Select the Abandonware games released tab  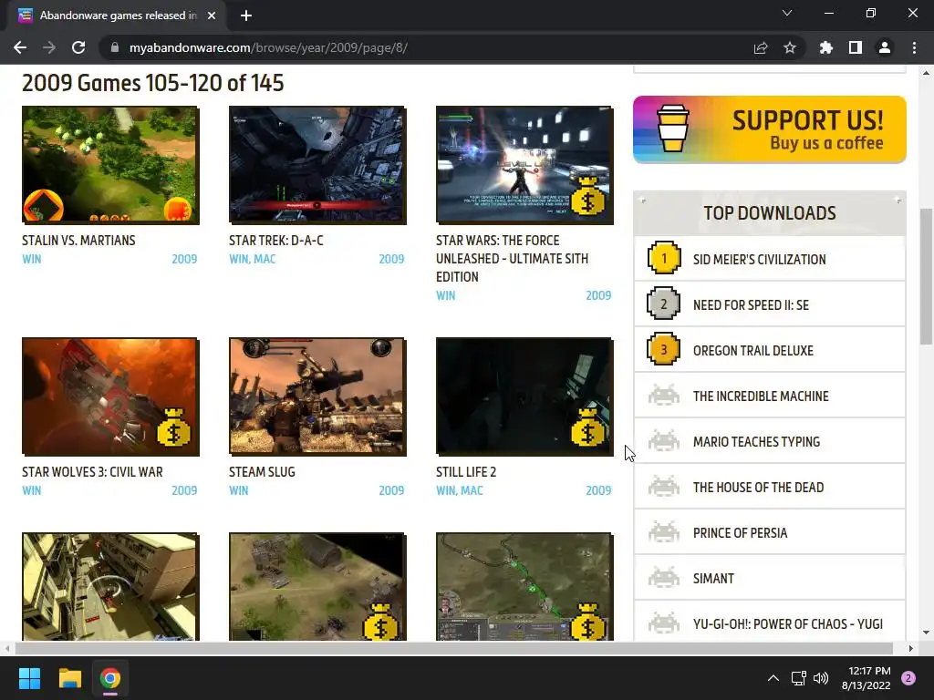117,15
